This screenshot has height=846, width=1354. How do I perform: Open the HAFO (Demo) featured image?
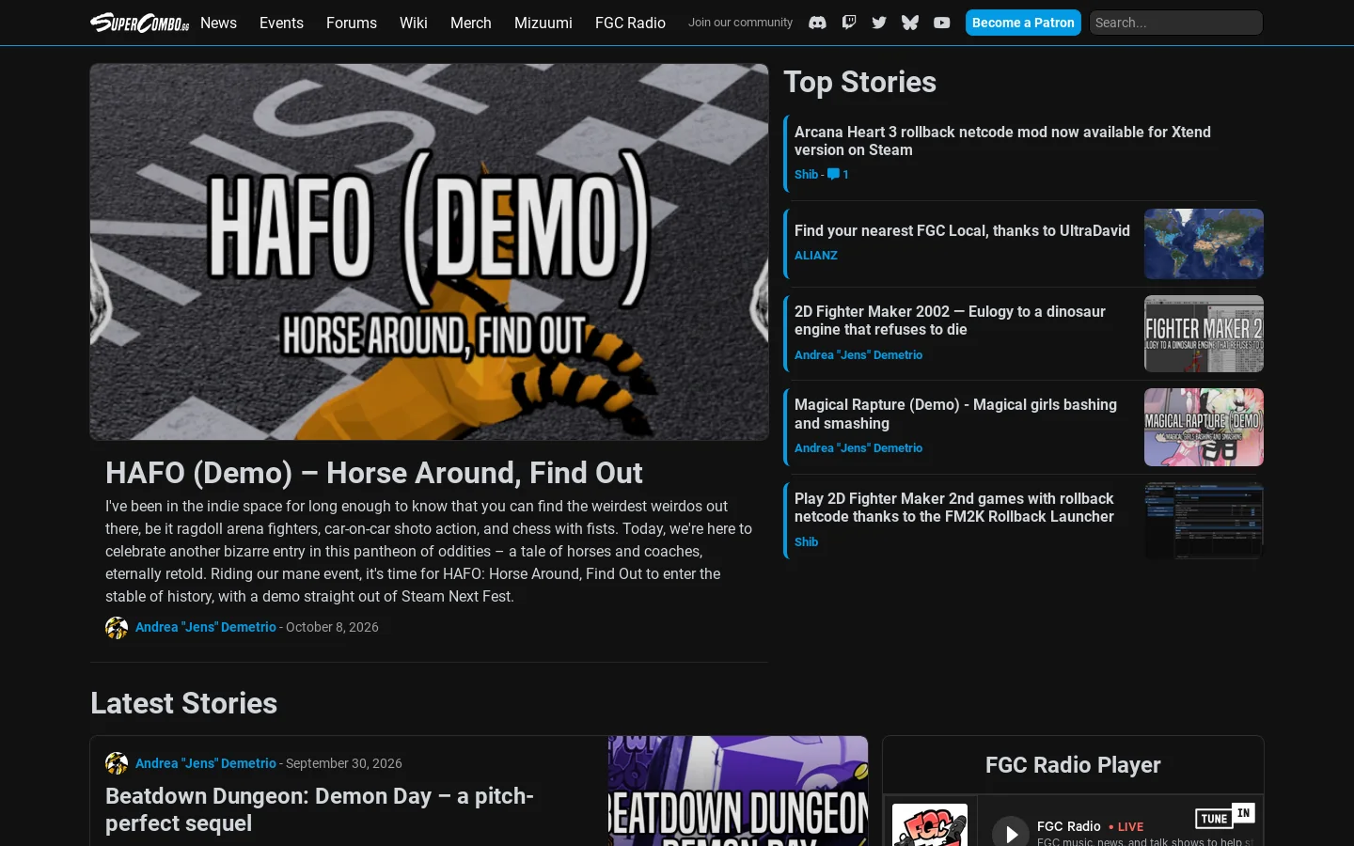coord(429,252)
